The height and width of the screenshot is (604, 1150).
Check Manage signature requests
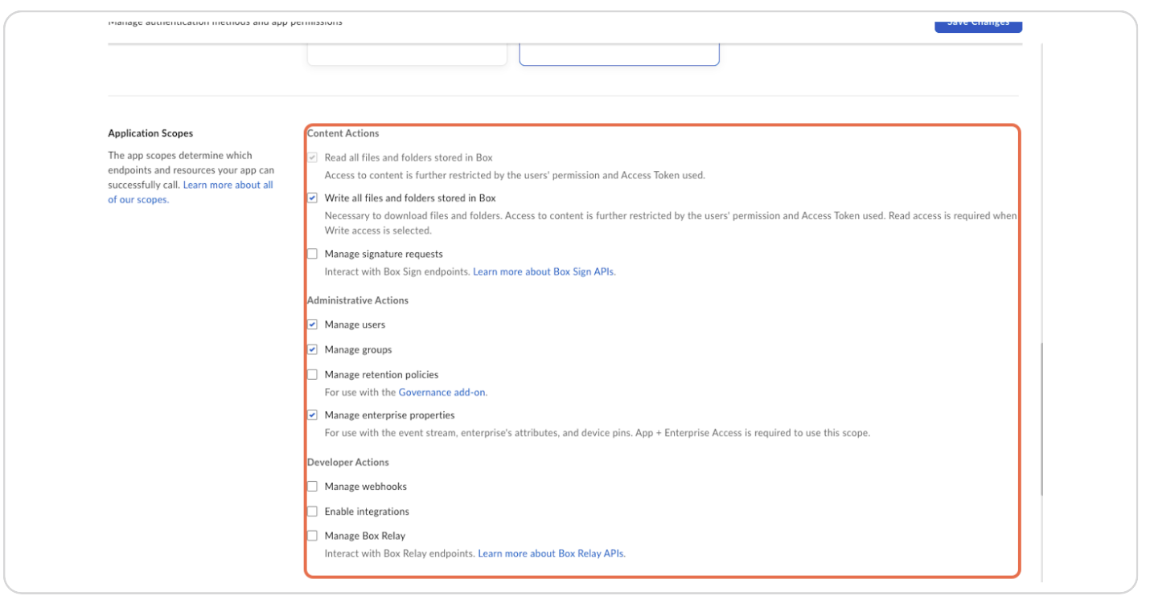click(x=312, y=254)
